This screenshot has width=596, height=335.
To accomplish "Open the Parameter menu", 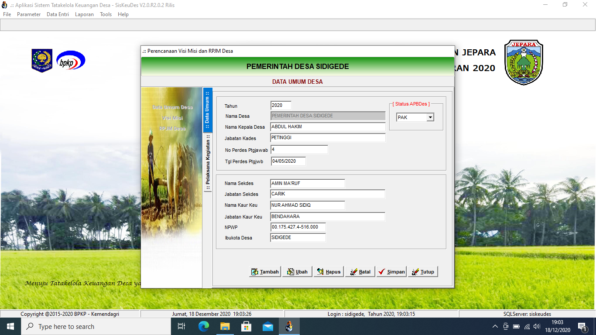I will click(x=29, y=14).
